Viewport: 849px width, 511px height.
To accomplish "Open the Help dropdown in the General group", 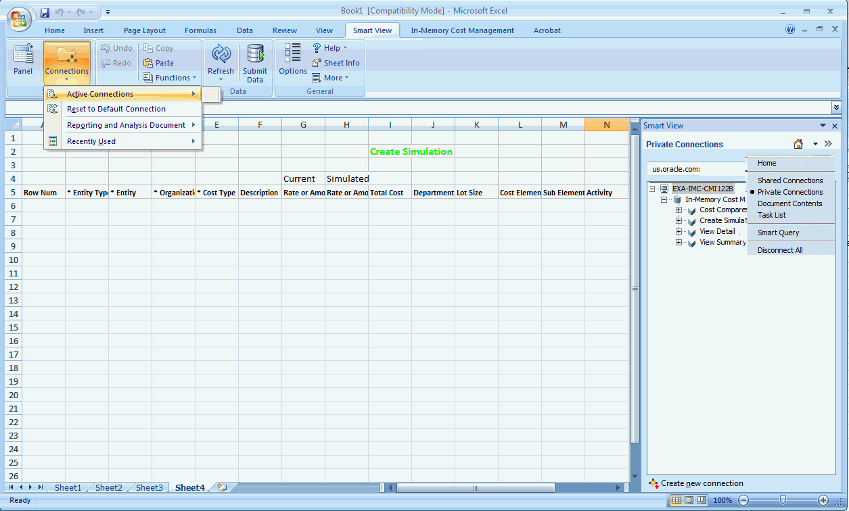I will coord(330,48).
